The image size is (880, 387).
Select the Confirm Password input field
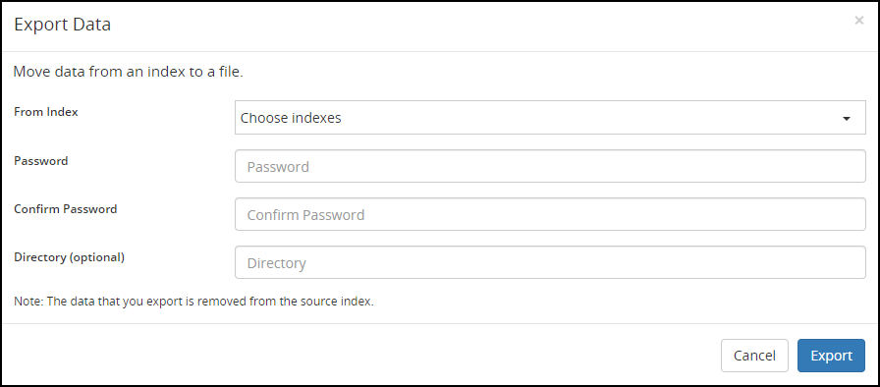coord(550,214)
